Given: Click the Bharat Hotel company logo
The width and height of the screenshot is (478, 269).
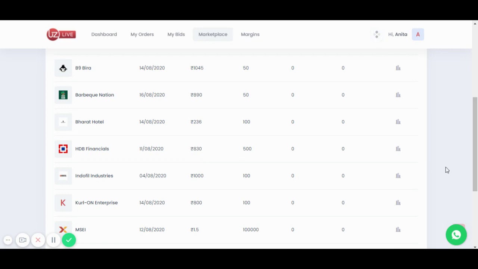Looking at the screenshot, I should pos(63,122).
